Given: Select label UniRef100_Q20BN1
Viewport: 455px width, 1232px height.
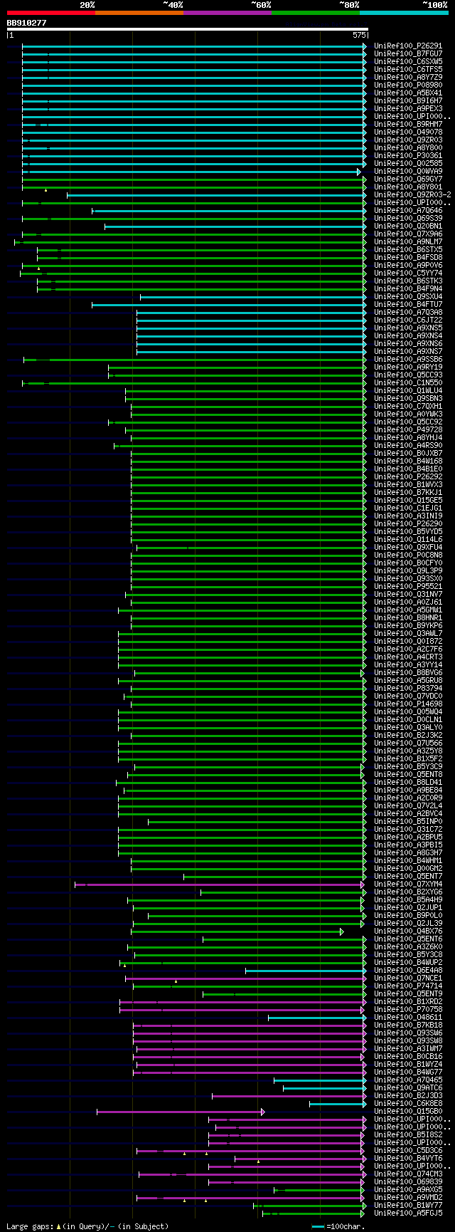Looking at the screenshot, I should coord(408,226).
